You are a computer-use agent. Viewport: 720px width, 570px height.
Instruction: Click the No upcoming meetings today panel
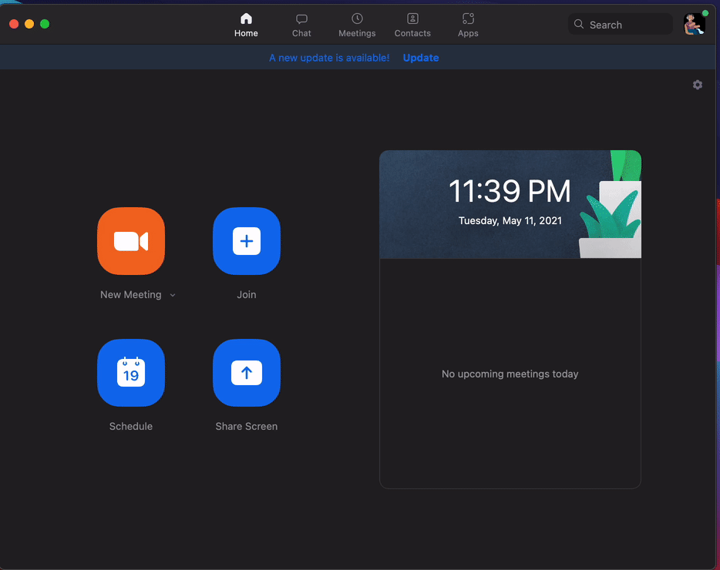(x=510, y=374)
